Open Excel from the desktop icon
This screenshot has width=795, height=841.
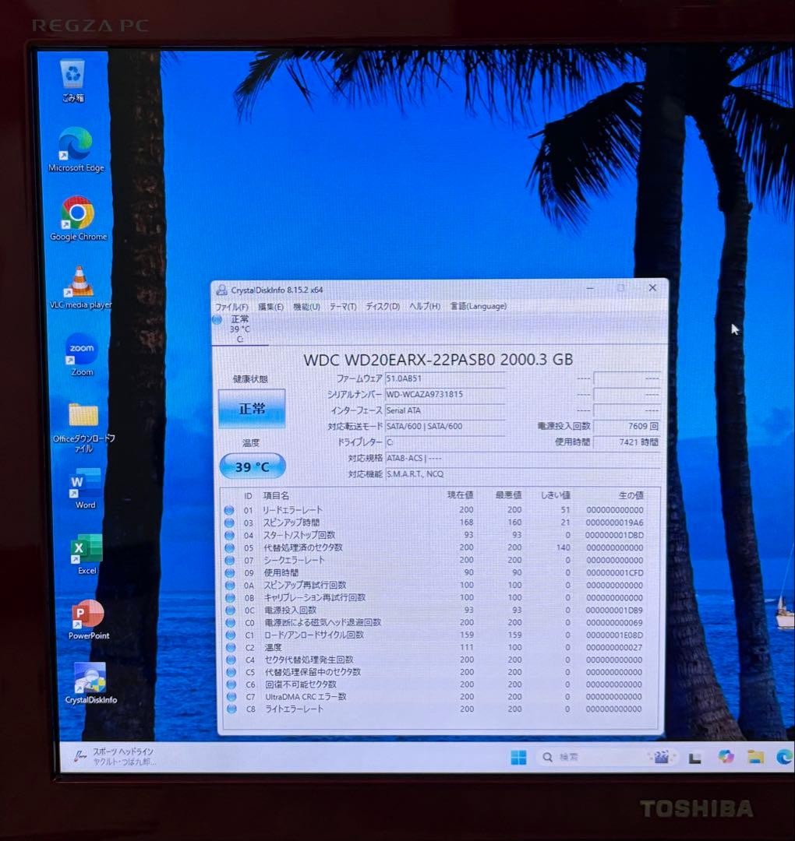[84, 547]
